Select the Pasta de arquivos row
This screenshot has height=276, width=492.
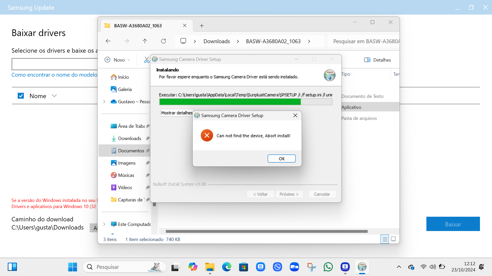click(x=359, y=118)
